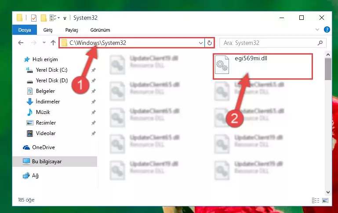Click the vertical scrollbar thumb
The width and height of the screenshot is (338, 213).
(x=328, y=69)
